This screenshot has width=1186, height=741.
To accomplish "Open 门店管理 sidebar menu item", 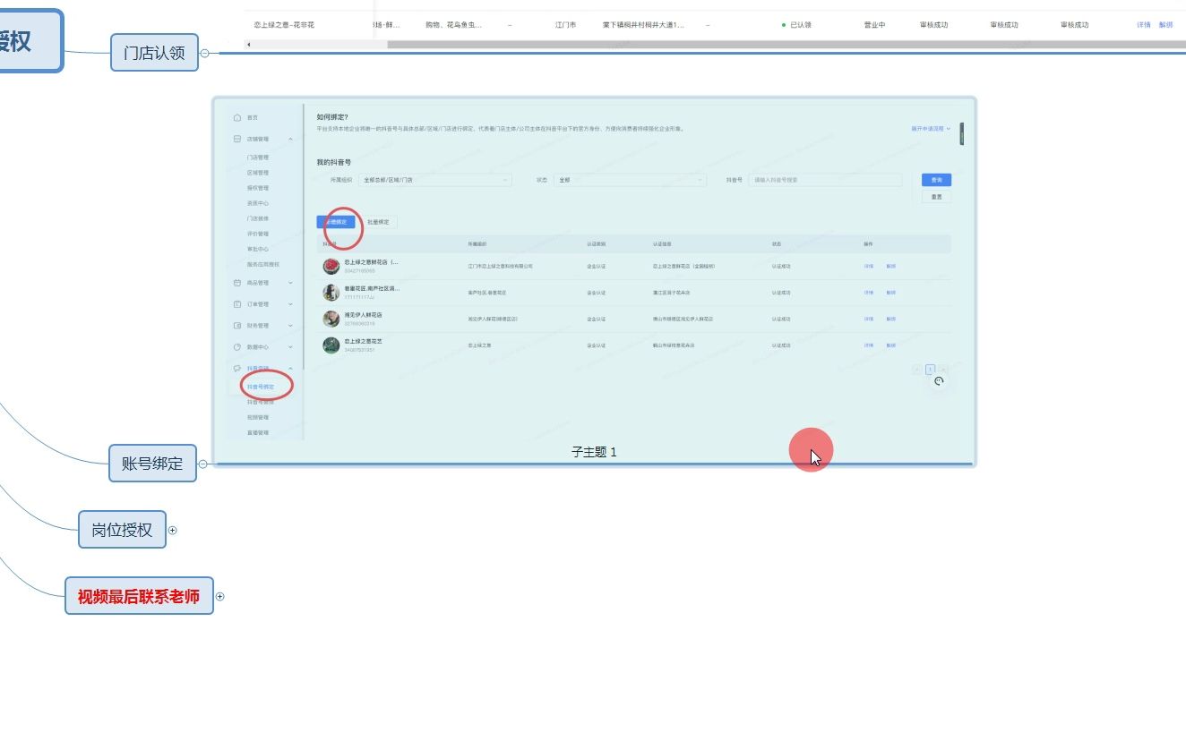I will [x=258, y=158].
